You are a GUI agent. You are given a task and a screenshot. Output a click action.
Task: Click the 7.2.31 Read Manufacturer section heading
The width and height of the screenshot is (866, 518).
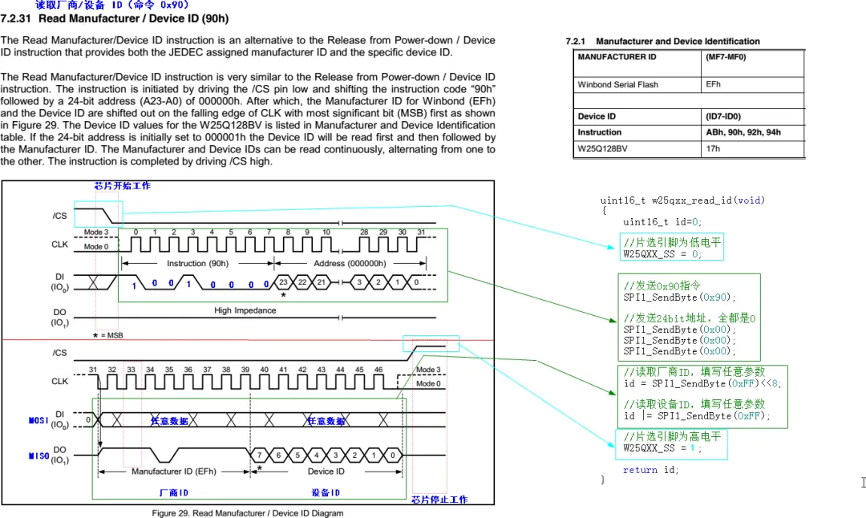click(115, 18)
